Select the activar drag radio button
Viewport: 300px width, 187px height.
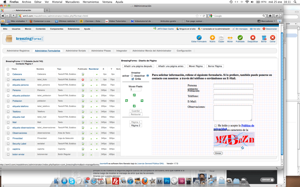click(x=132, y=76)
